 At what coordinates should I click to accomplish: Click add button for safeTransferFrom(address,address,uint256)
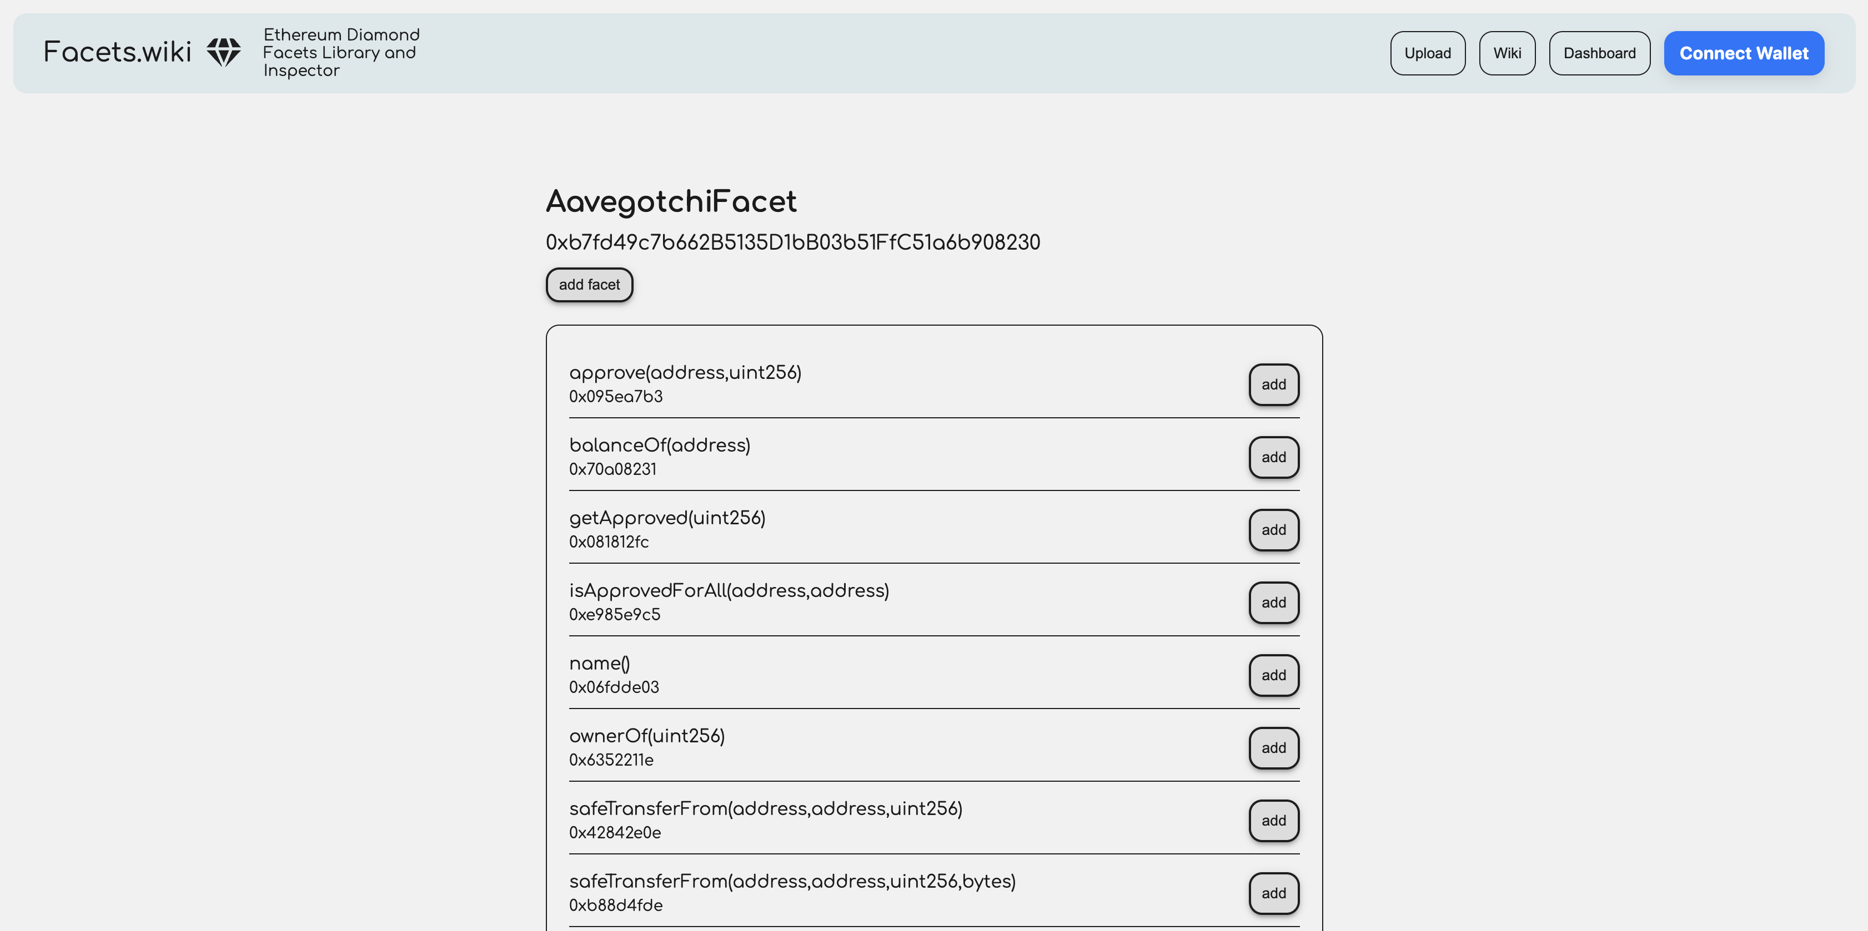[1273, 820]
